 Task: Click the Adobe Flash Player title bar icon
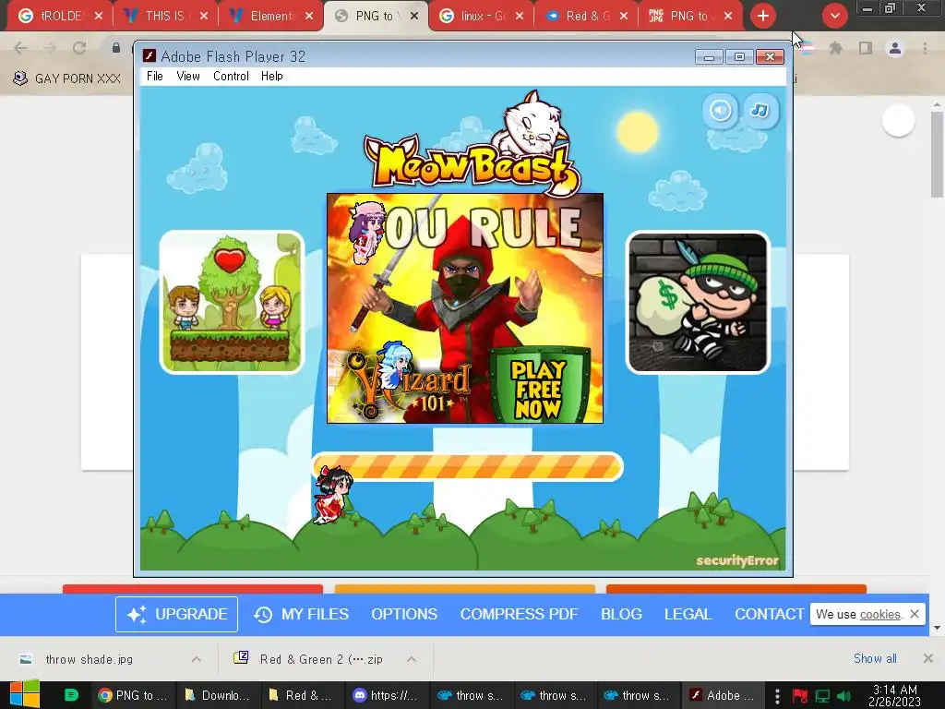pos(150,56)
